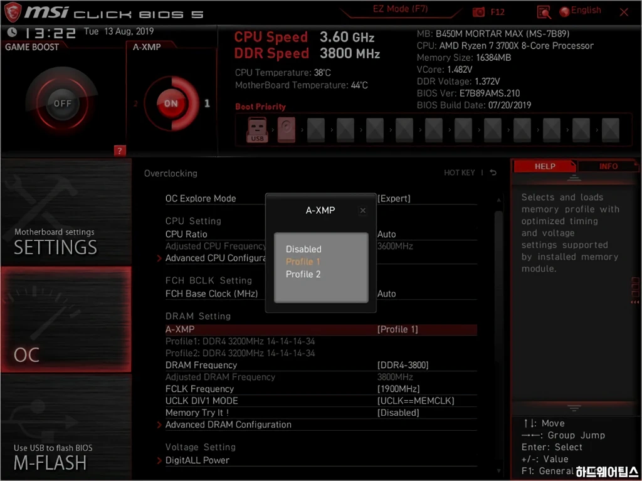
Task: Click the A-XMP tab label above the knob
Action: (147, 47)
